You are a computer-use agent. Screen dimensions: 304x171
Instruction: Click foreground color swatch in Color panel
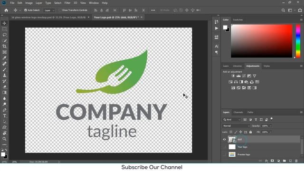(x=225, y=28)
